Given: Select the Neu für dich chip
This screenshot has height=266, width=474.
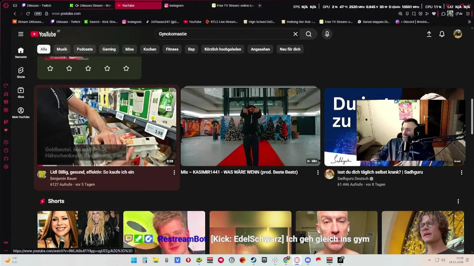Looking at the screenshot, I should (x=290, y=49).
